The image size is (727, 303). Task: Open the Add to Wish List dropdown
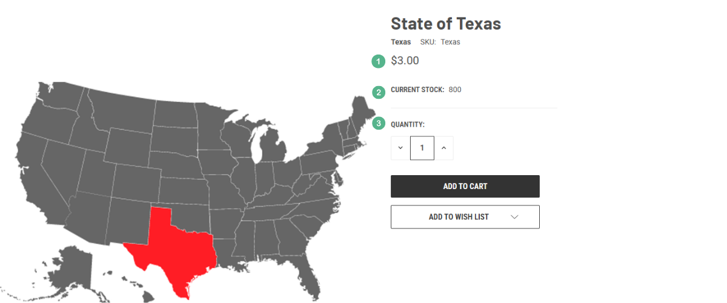pyautogui.click(x=465, y=217)
